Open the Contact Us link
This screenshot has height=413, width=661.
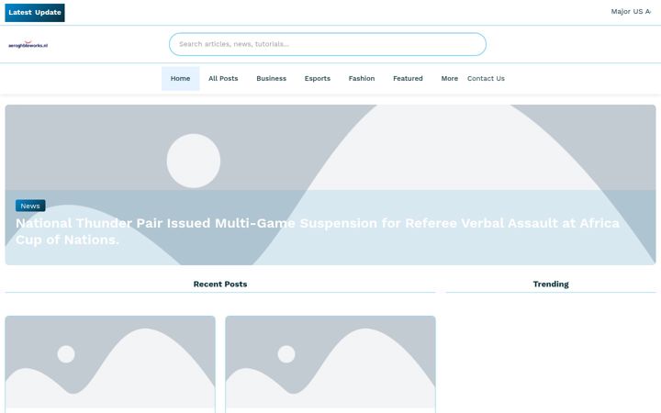[x=486, y=78]
